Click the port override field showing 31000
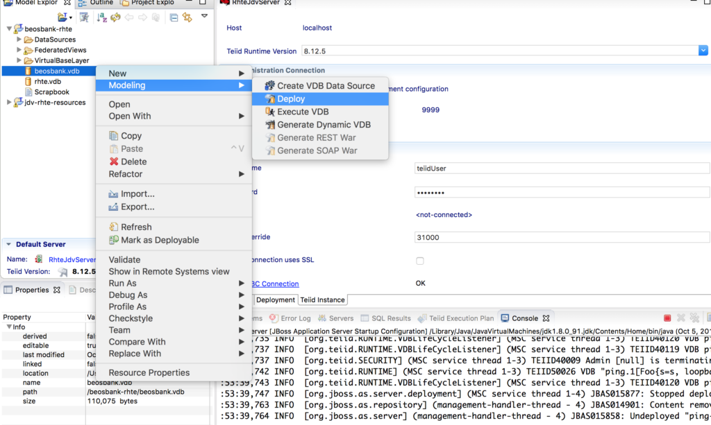This screenshot has width=711, height=425. [x=486, y=237]
